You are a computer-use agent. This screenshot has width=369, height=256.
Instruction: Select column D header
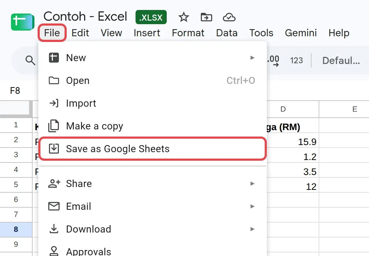pyautogui.click(x=293, y=109)
